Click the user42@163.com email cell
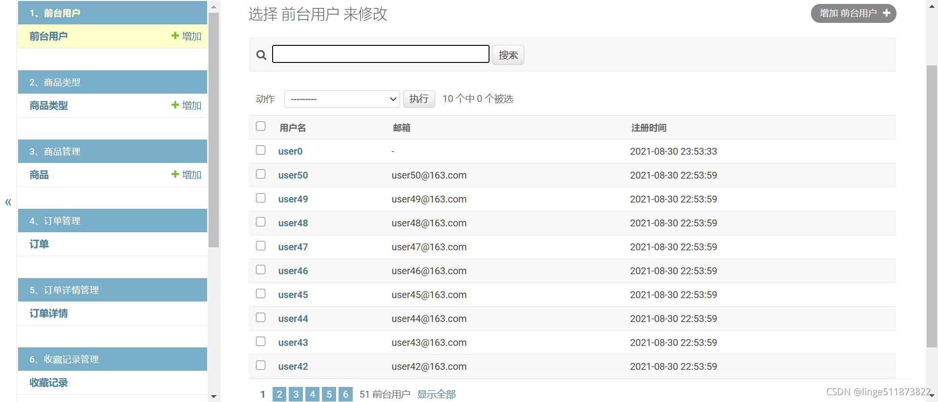 (x=429, y=366)
